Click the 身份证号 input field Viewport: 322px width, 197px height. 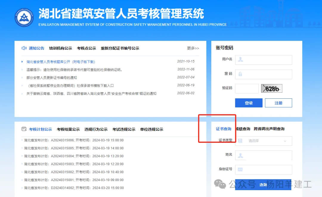264,170
